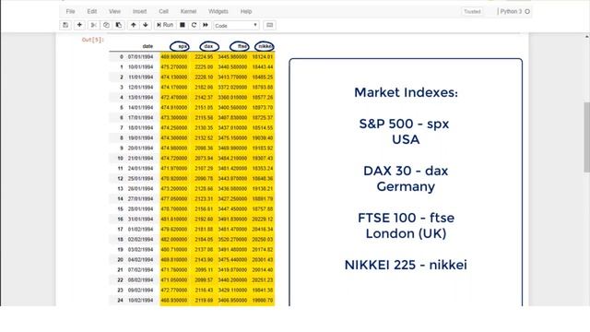Click the spx column header
Viewport: 590px width, 332px height.
pyautogui.click(x=183, y=46)
